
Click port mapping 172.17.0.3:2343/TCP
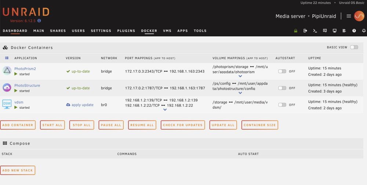(143, 72)
